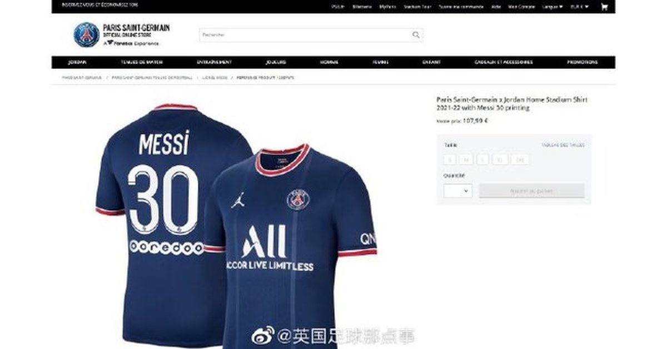Select size S option
The height and width of the screenshot is (349, 667).
pos(450,159)
